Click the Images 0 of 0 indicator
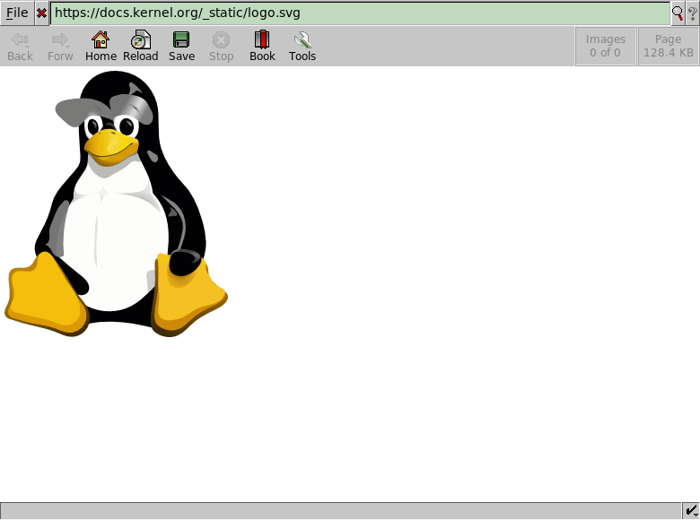 click(605, 46)
